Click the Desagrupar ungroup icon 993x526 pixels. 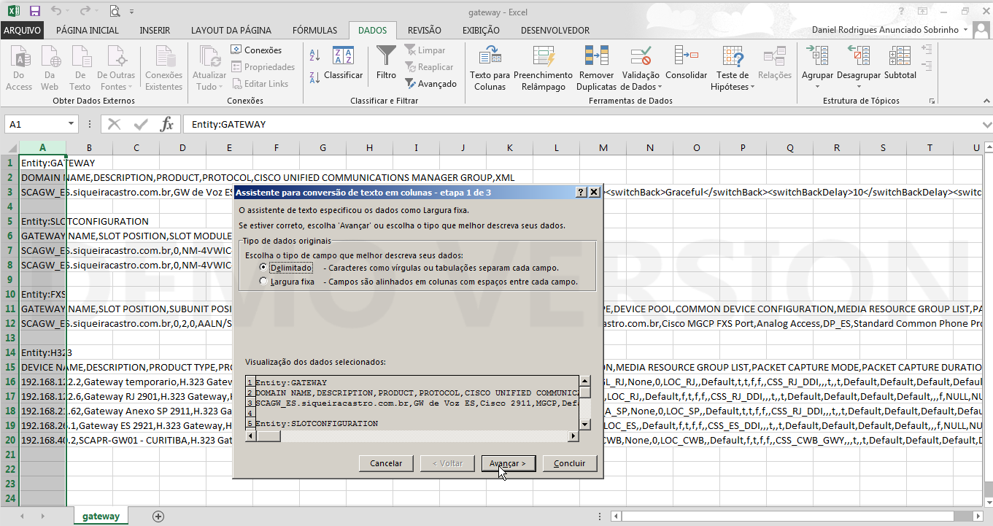pyautogui.click(x=858, y=55)
